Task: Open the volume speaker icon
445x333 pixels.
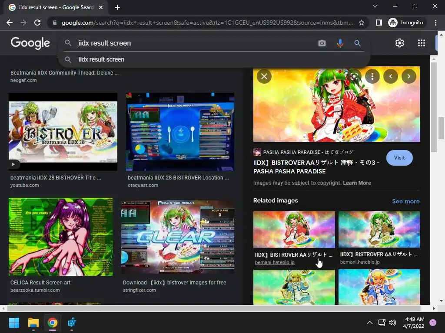Action: 392,323
